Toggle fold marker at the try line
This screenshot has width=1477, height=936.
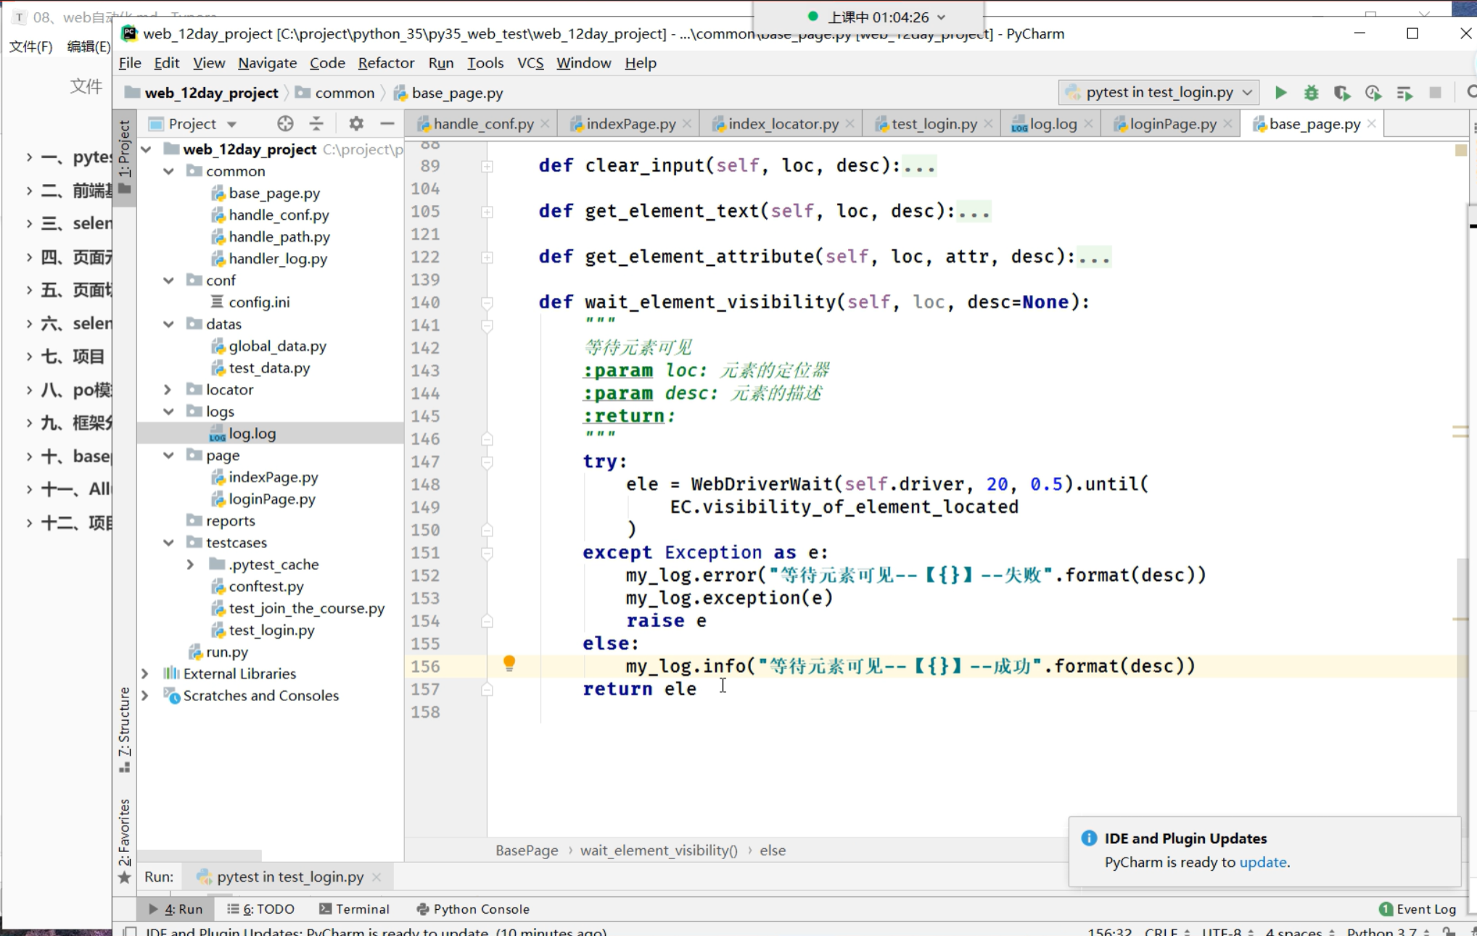click(x=487, y=462)
